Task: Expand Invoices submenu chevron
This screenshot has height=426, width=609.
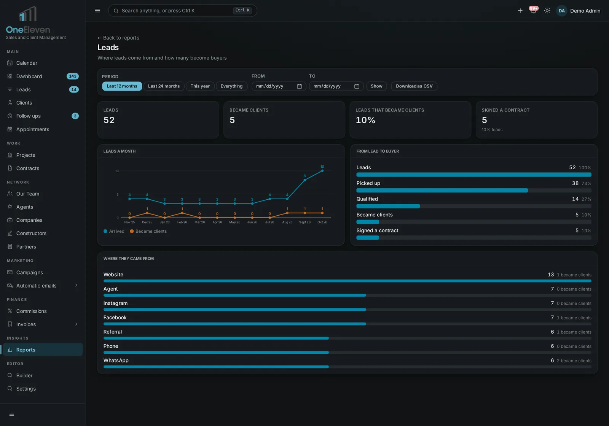Action: 76,324
